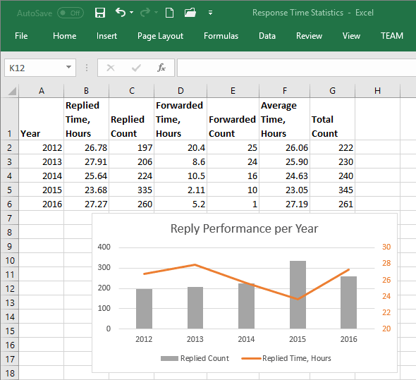Select row 1 header
The image size is (416, 380).
[x=9, y=119]
